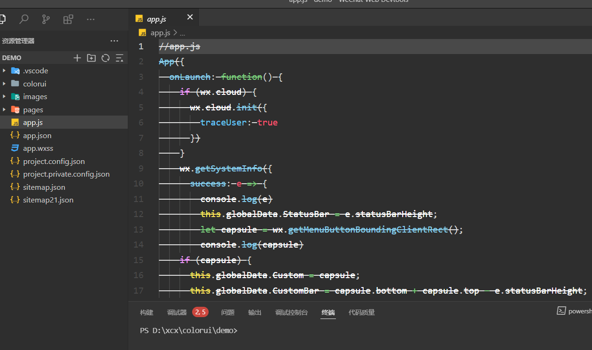Click New Folder icon in DEMO header
592x350 pixels.
[91, 58]
